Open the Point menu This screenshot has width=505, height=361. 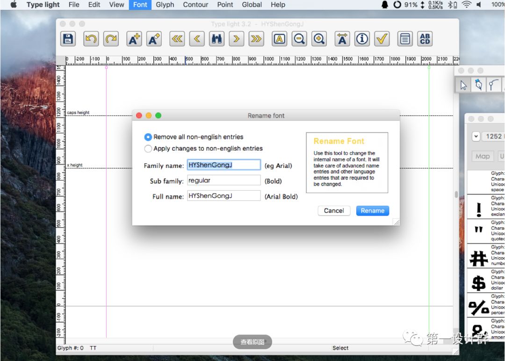pyautogui.click(x=225, y=5)
